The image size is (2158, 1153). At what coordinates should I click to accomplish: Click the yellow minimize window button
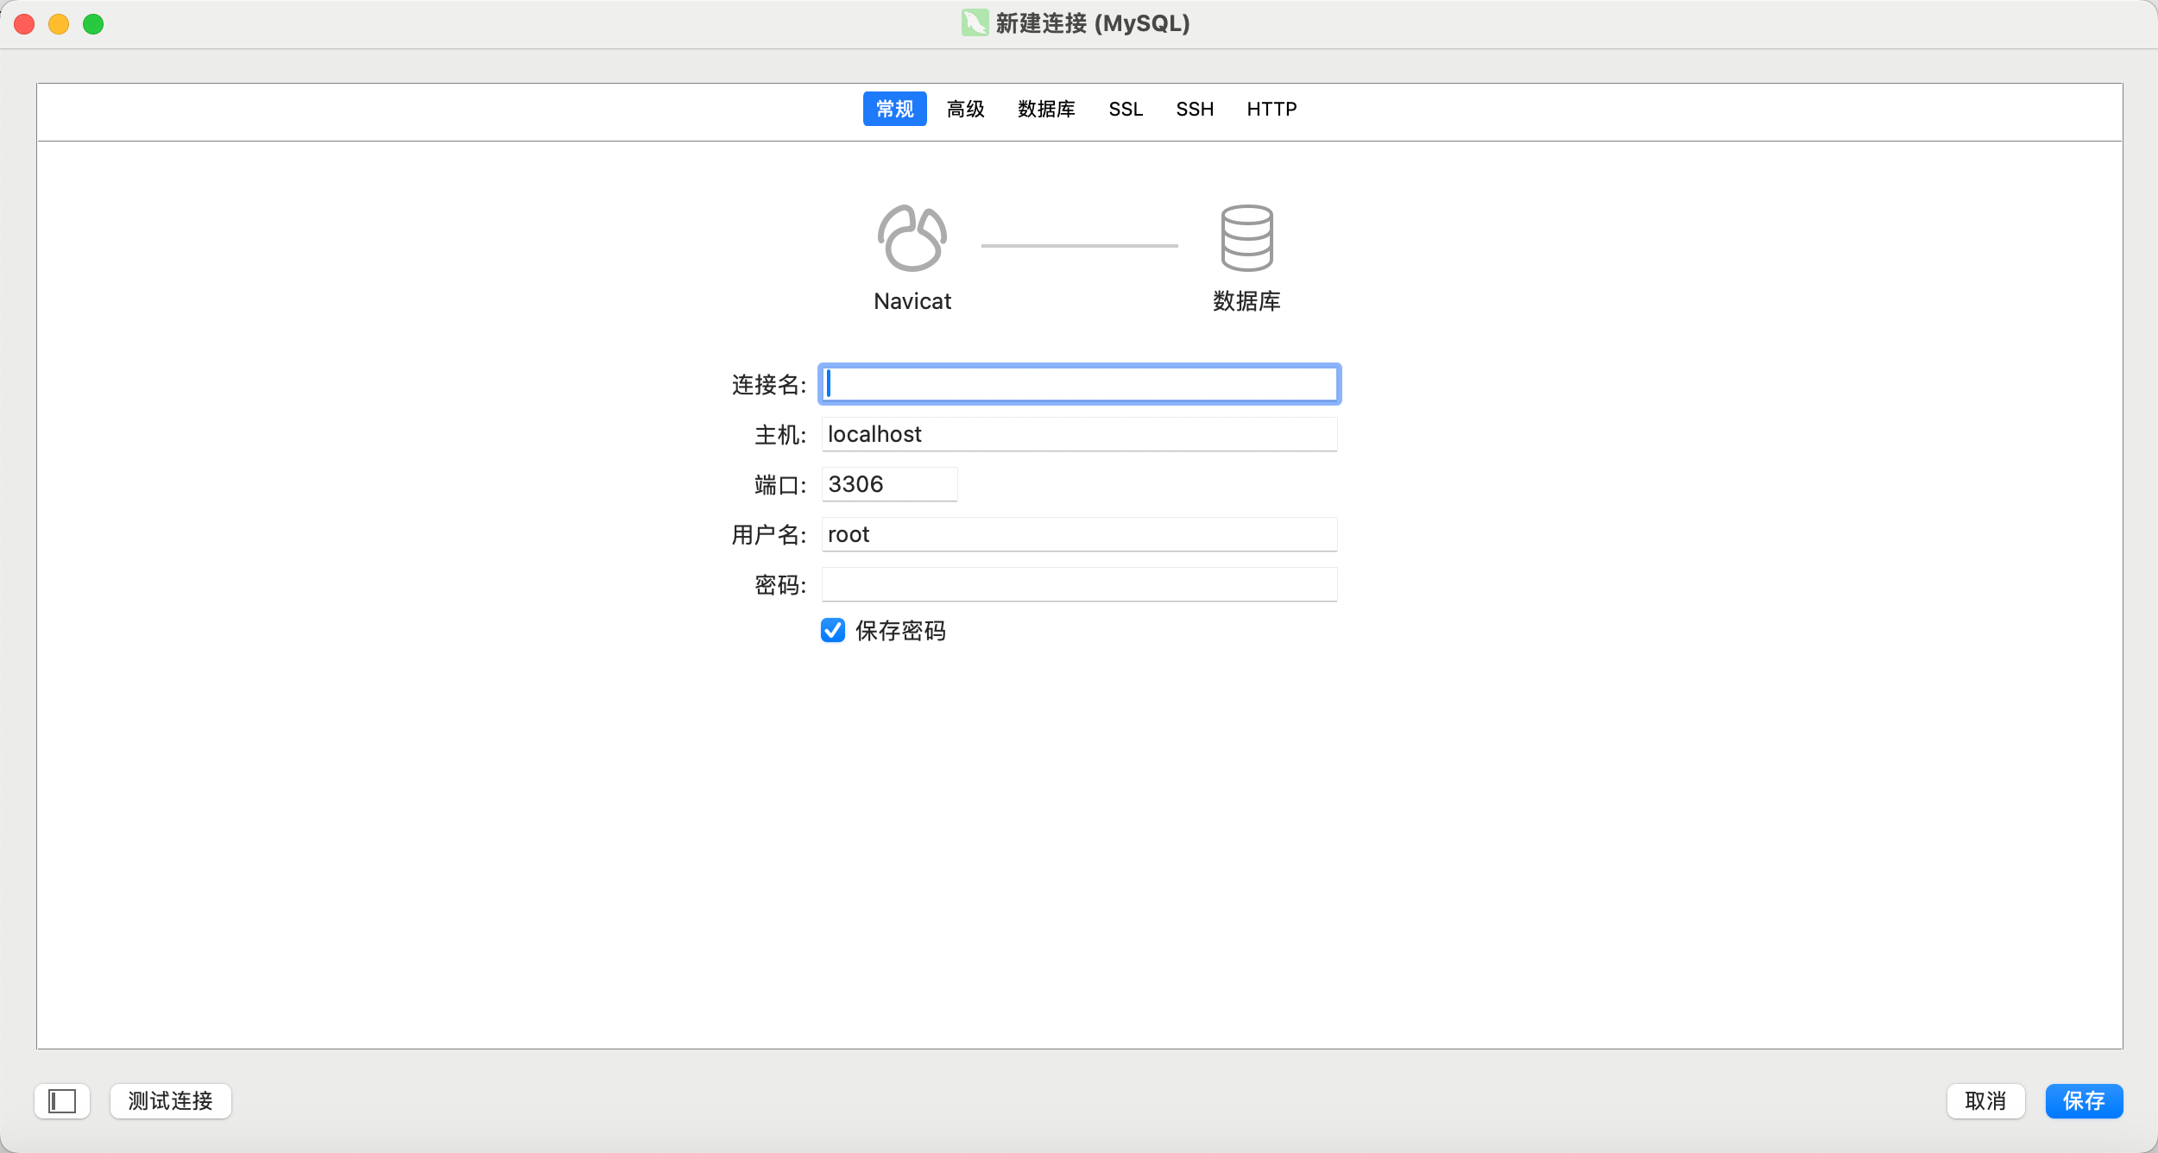point(59,24)
